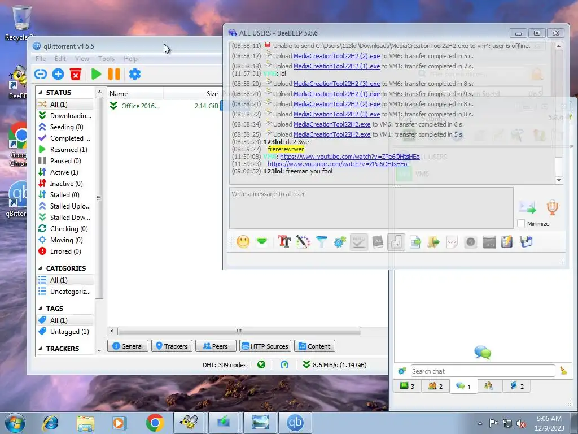Click the green down-arrow icon in chat toolbar
The width and height of the screenshot is (578, 434).
[262, 242]
